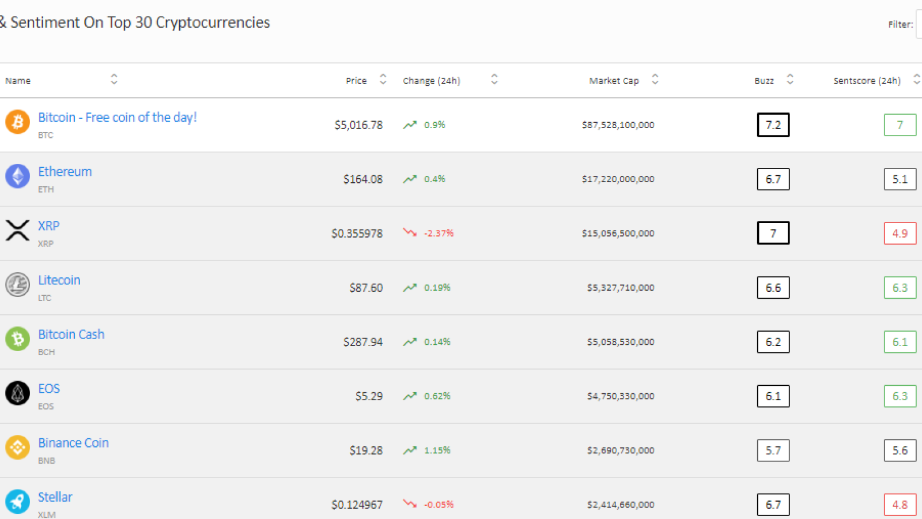This screenshot has width=922, height=519.
Task: Click the Bitcoin coin logo
Action: pyautogui.click(x=18, y=122)
